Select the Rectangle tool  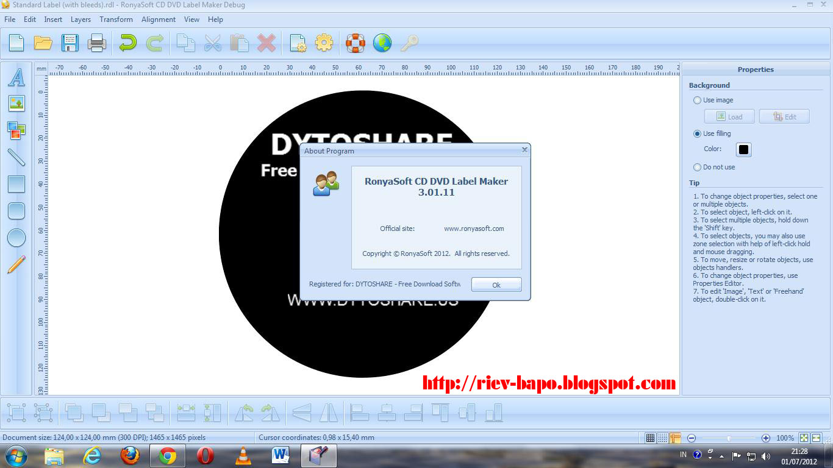16,183
